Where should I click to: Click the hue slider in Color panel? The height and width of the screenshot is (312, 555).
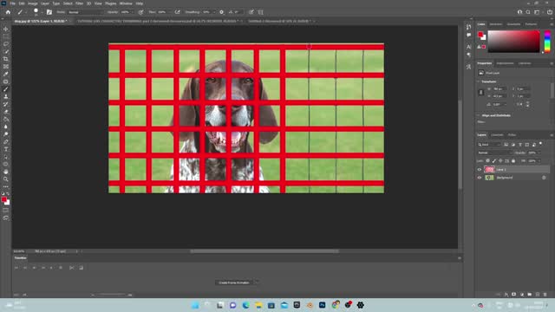click(x=547, y=42)
